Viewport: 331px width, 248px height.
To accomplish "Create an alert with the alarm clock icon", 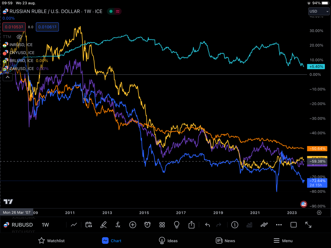I will pyautogui.click(x=147, y=225).
